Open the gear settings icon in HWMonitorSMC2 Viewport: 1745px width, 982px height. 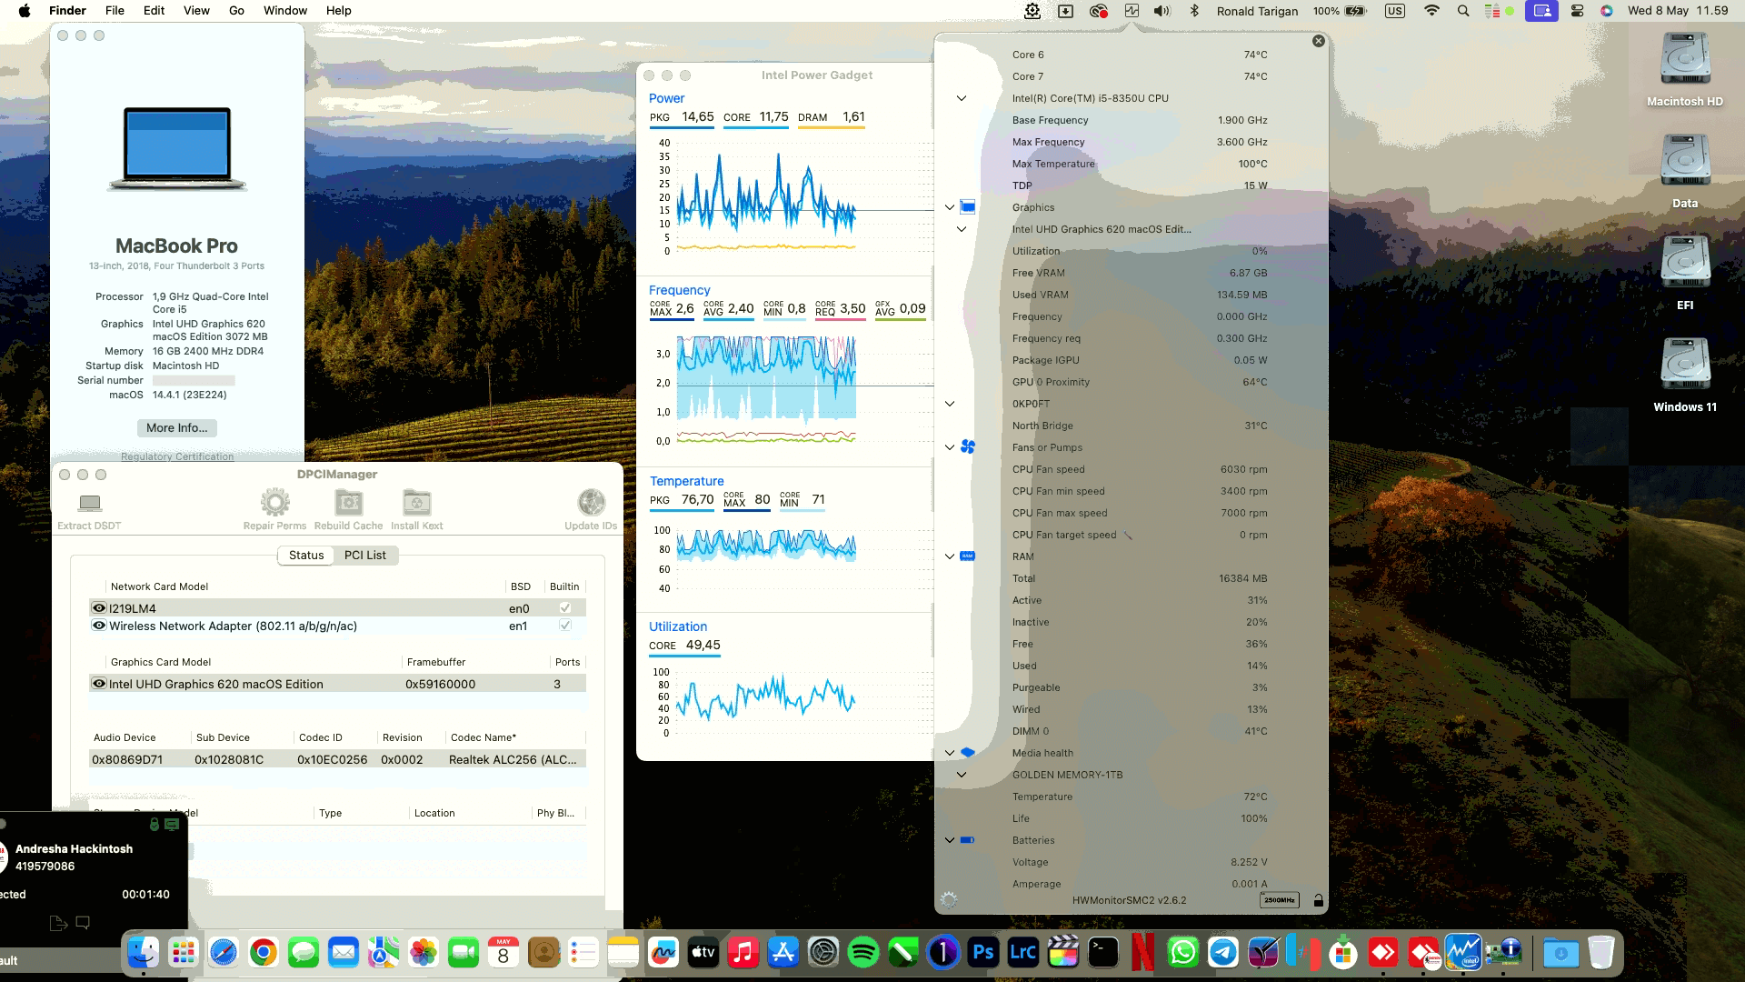(x=950, y=898)
